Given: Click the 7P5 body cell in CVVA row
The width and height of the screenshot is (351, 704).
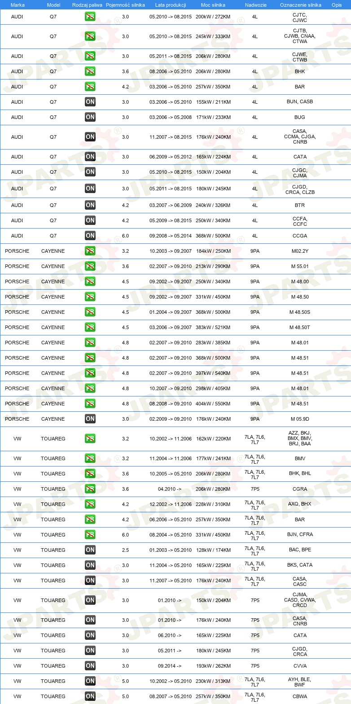Looking at the screenshot, I should 255,666.
